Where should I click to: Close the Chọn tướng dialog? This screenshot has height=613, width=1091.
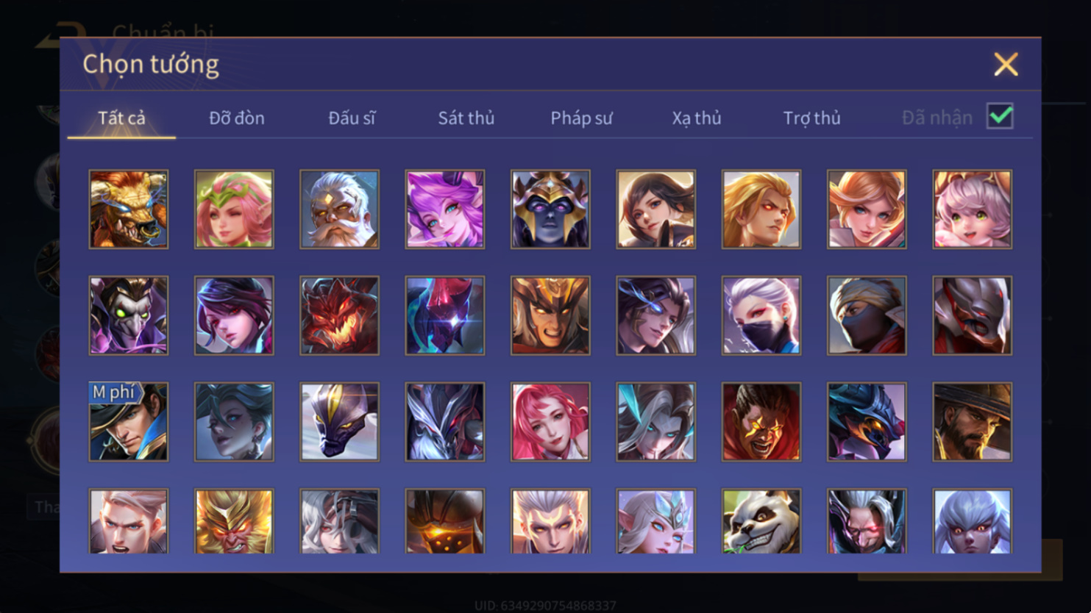[x=1006, y=64]
